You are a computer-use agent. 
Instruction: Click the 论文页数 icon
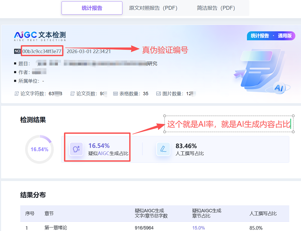pyautogui.click(x=72, y=93)
